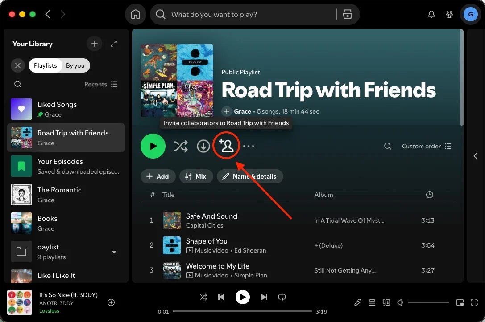This screenshot has width=485, height=322.
Task: Select the Playlists filter chip
Action: [x=45, y=65]
